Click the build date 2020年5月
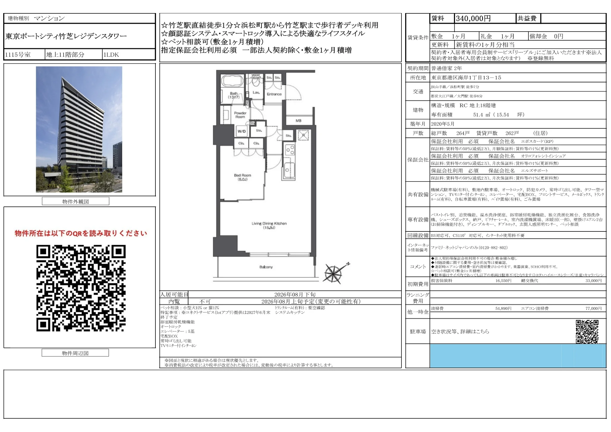 coord(443,124)
